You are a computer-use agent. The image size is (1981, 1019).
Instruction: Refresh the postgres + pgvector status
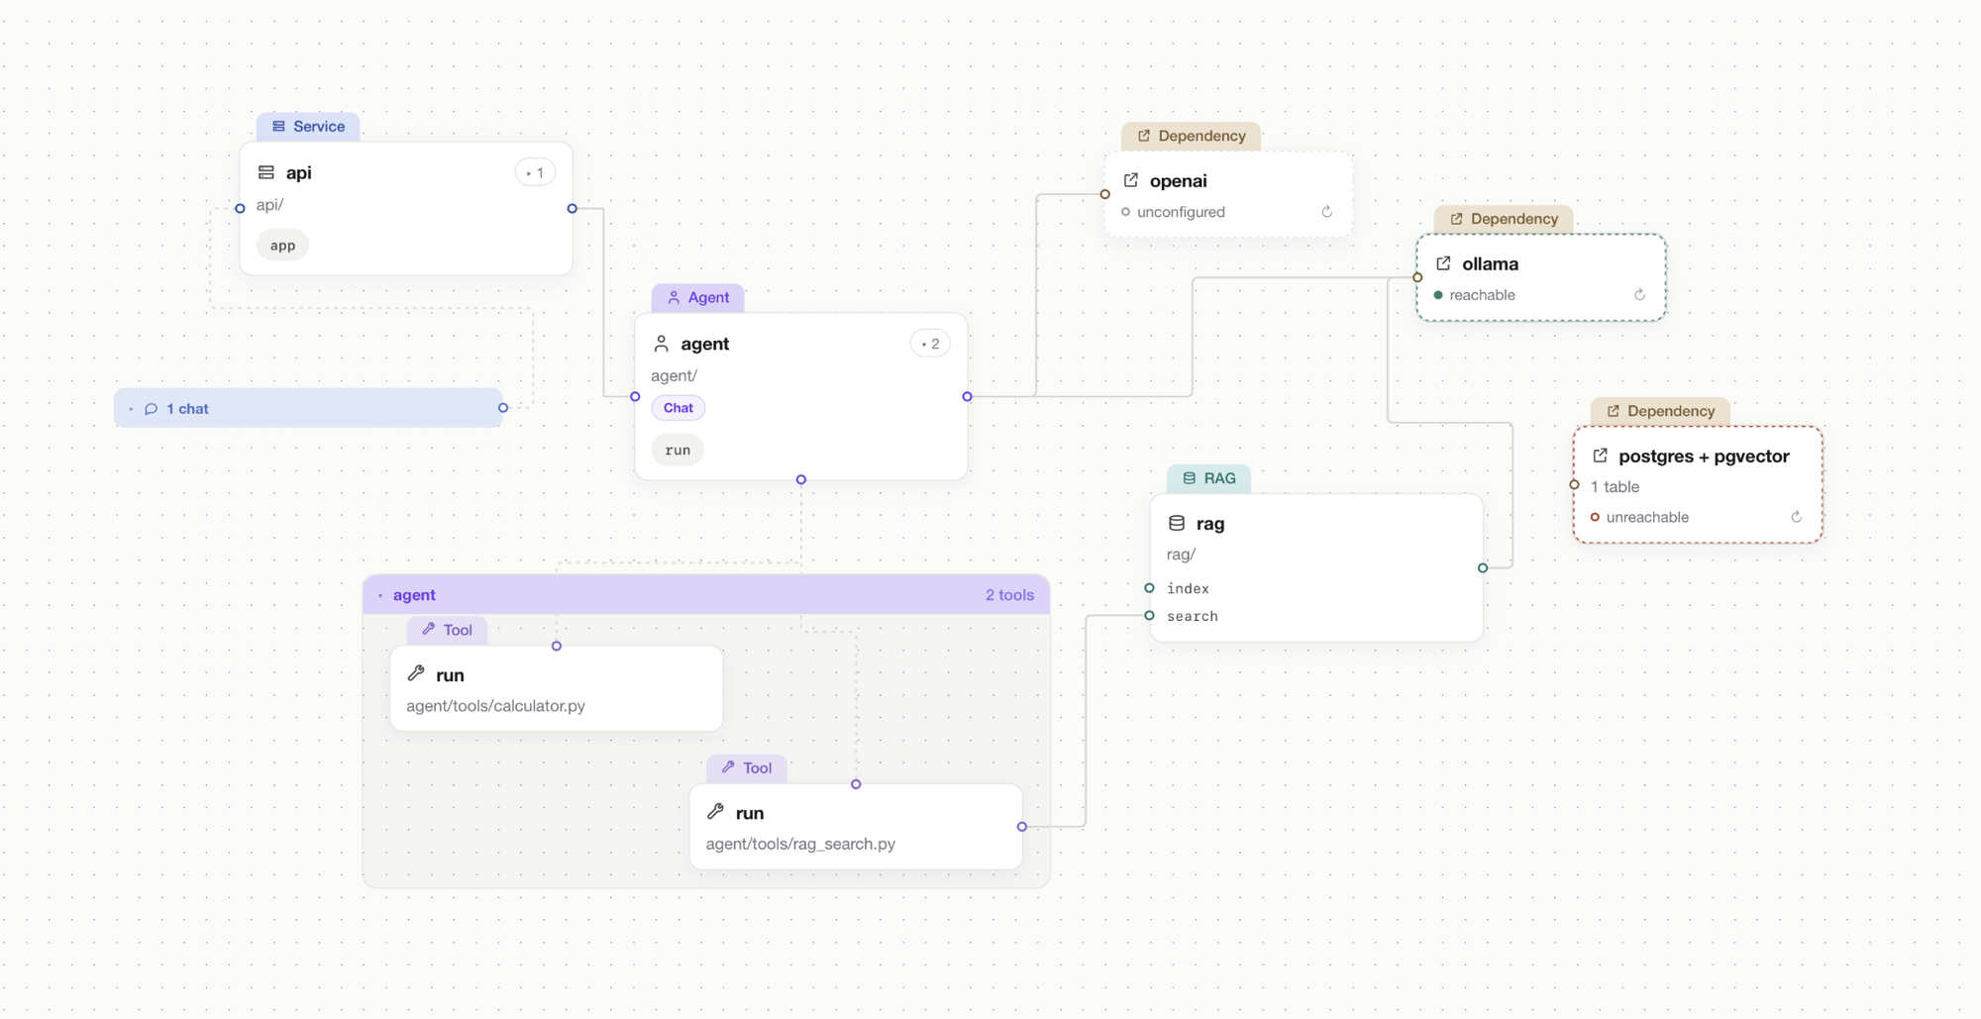point(1796,517)
